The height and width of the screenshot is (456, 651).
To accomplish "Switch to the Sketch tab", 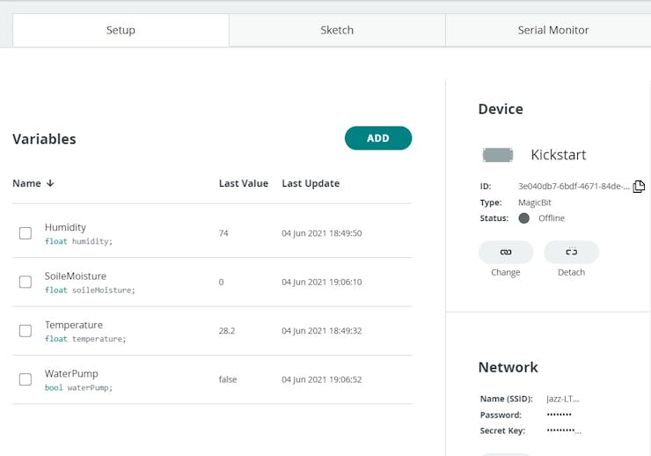I will coord(337,30).
